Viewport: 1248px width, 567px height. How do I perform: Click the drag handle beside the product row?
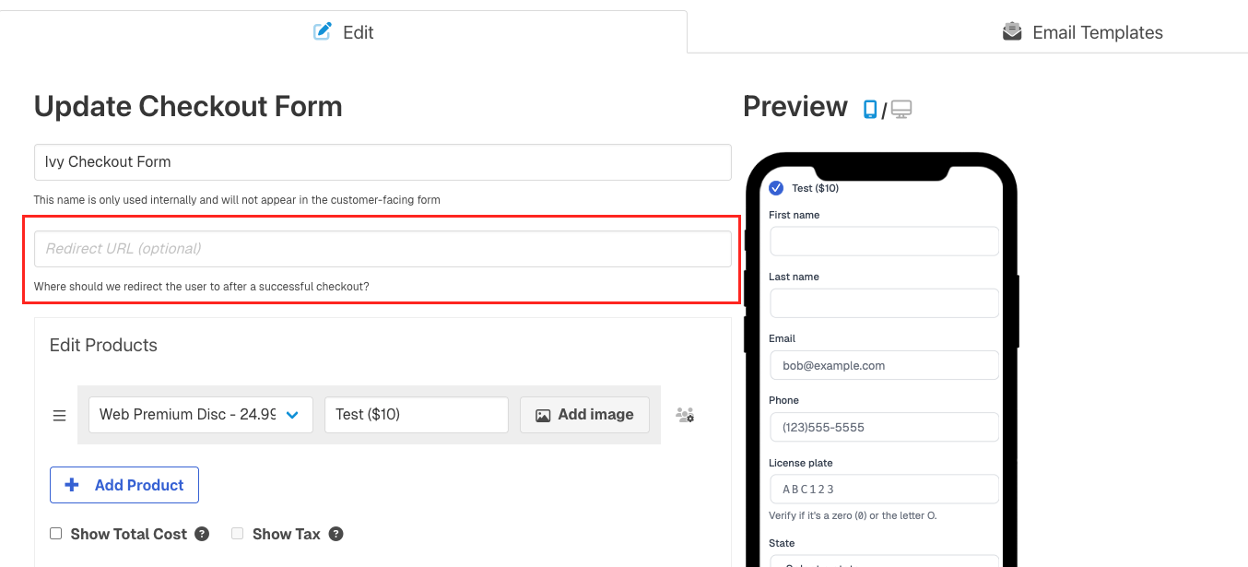click(59, 415)
